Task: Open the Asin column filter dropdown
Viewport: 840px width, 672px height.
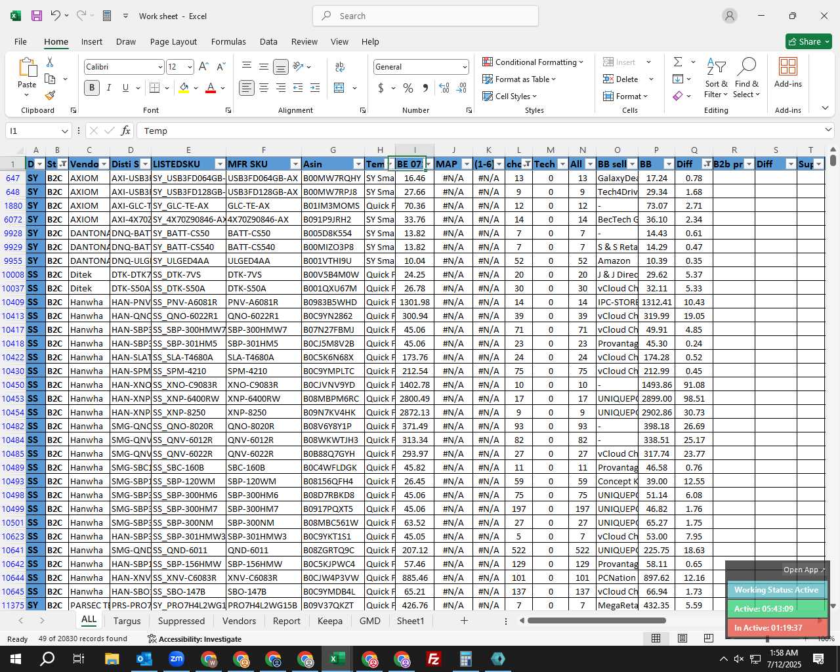Action: point(358,164)
